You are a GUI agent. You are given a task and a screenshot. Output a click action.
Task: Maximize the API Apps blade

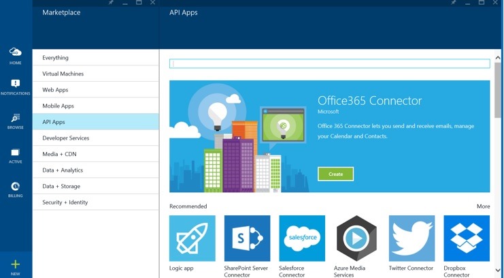(482, 2)
